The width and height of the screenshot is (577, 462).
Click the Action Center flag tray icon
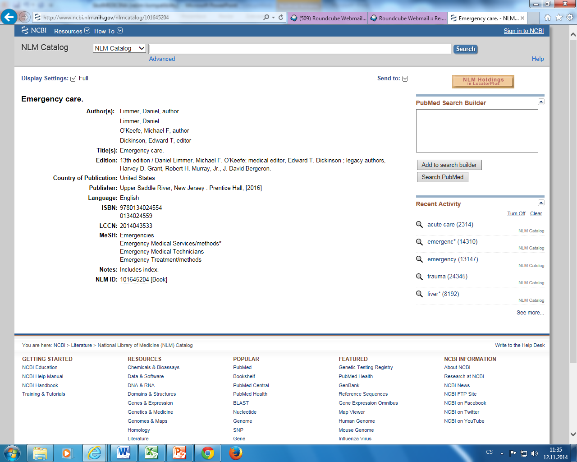click(x=513, y=453)
